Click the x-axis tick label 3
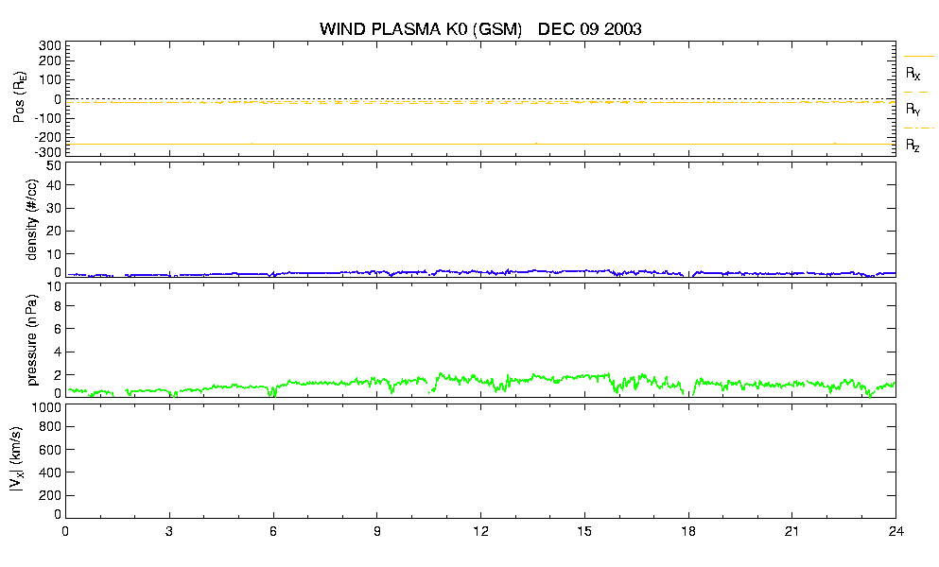This screenshot has width=939, height=567. tap(169, 531)
